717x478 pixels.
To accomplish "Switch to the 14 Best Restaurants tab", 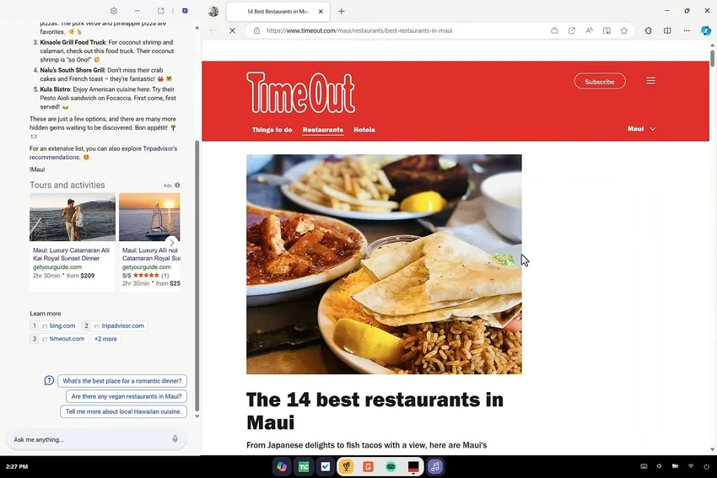I will coord(278,12).
